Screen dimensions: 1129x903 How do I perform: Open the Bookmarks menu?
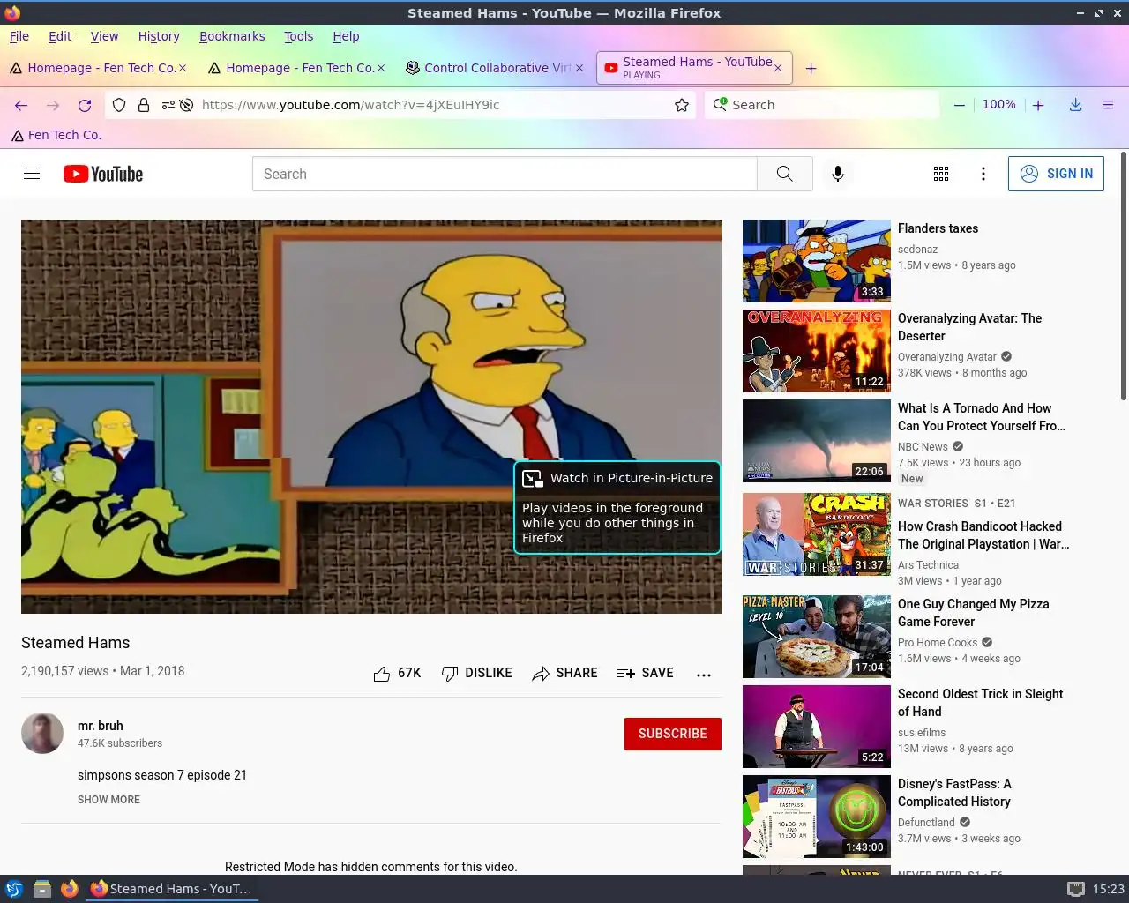[x=232, y=36]
